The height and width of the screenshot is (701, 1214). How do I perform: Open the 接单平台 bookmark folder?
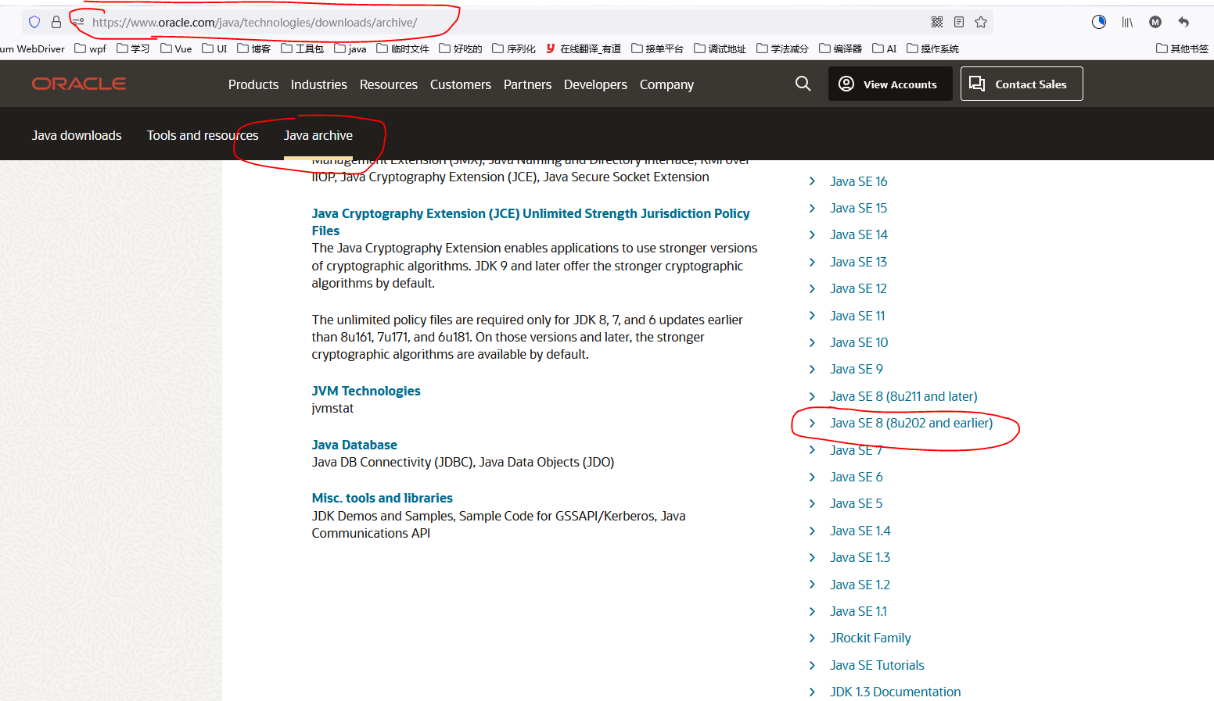[x=657, y=48]
